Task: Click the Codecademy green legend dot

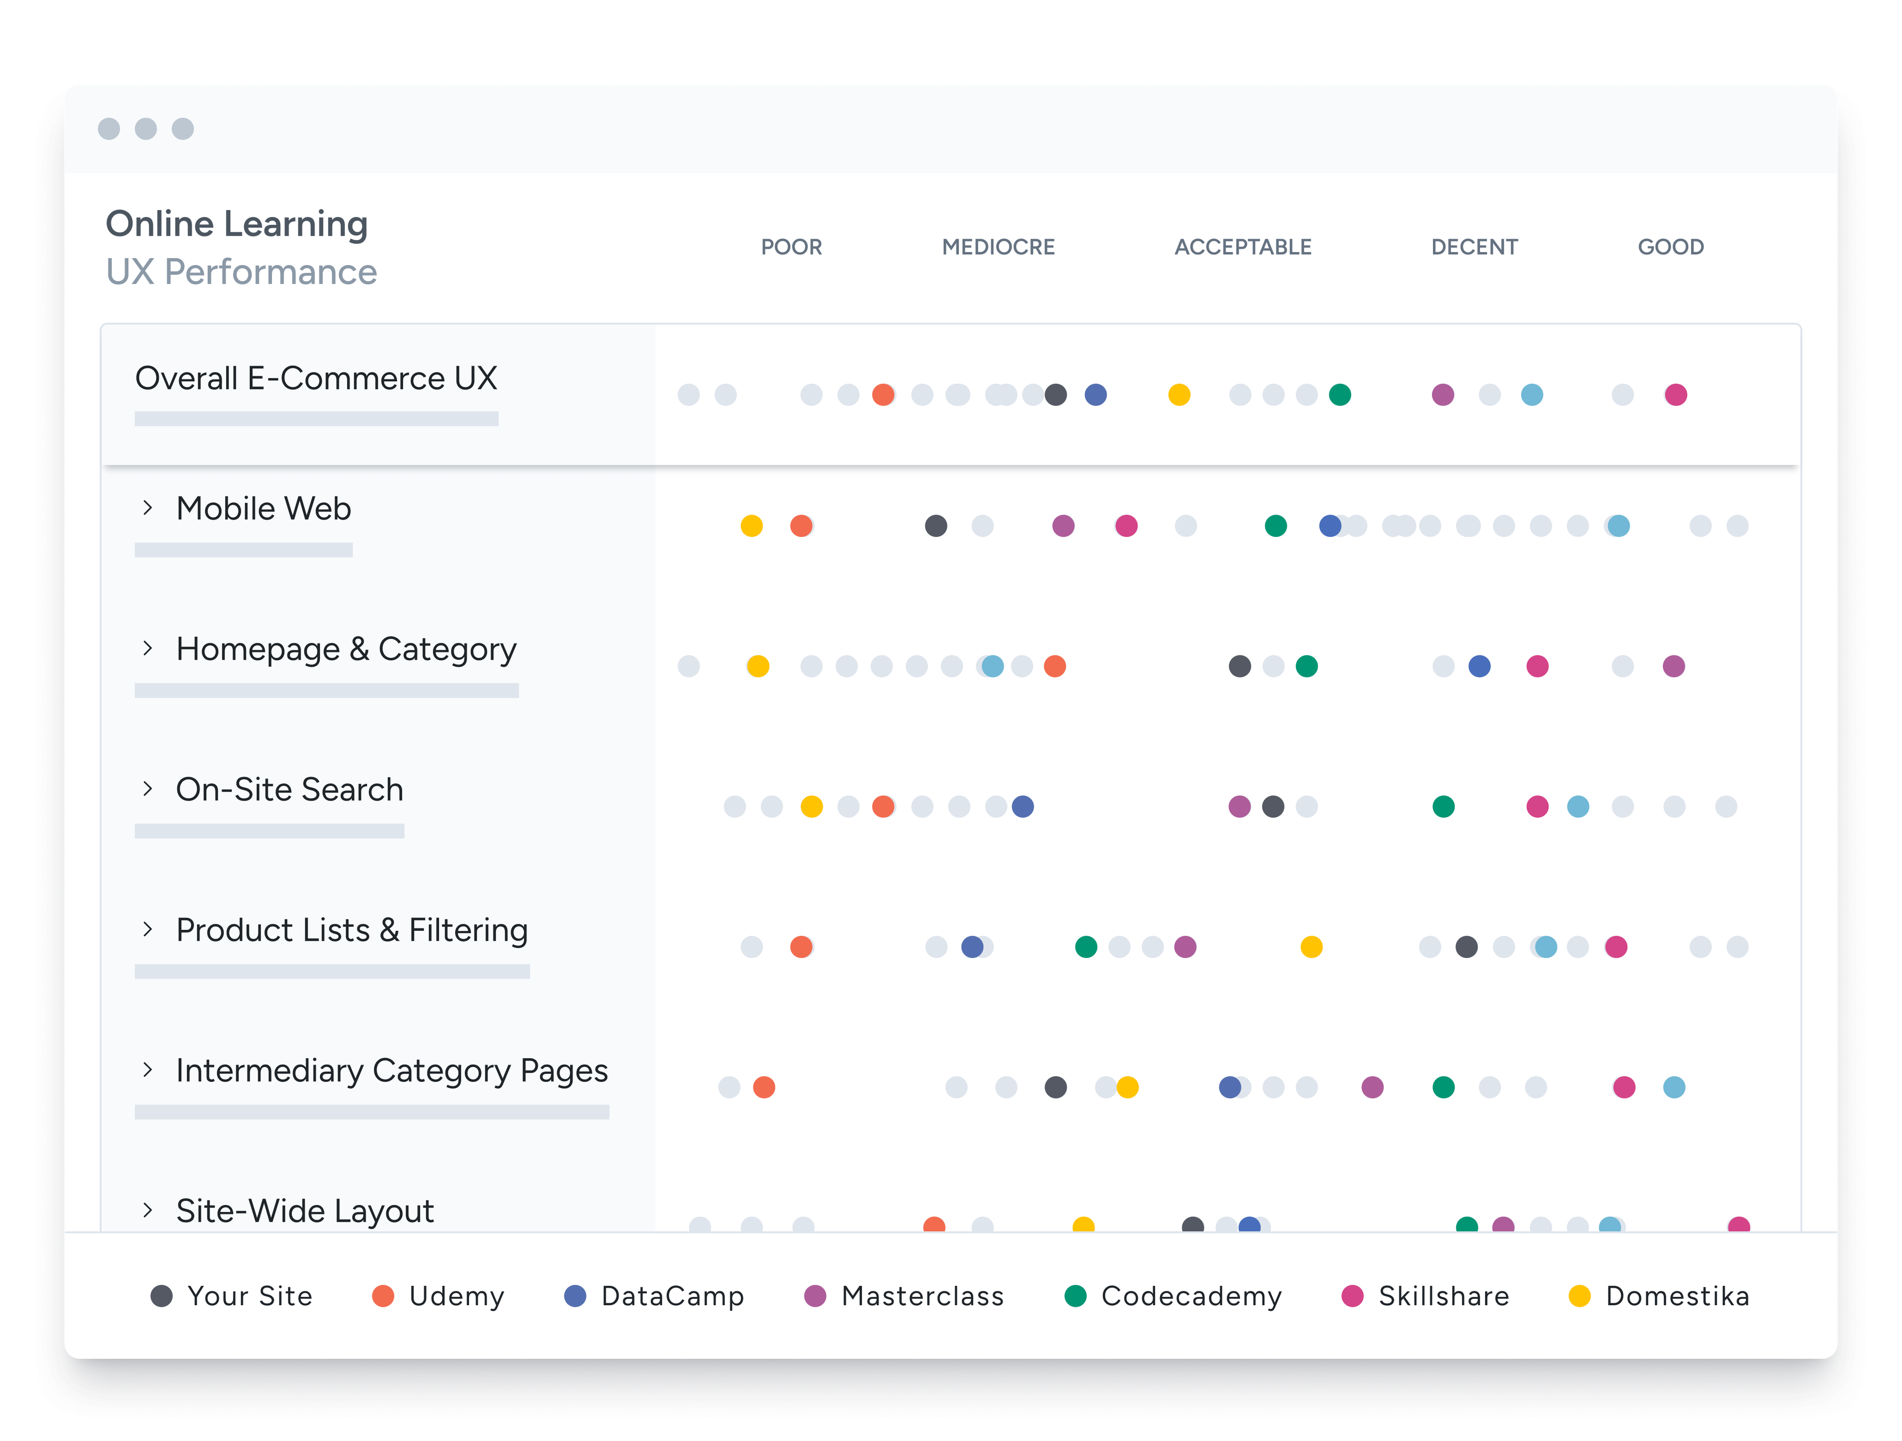Action: 1075,1296
